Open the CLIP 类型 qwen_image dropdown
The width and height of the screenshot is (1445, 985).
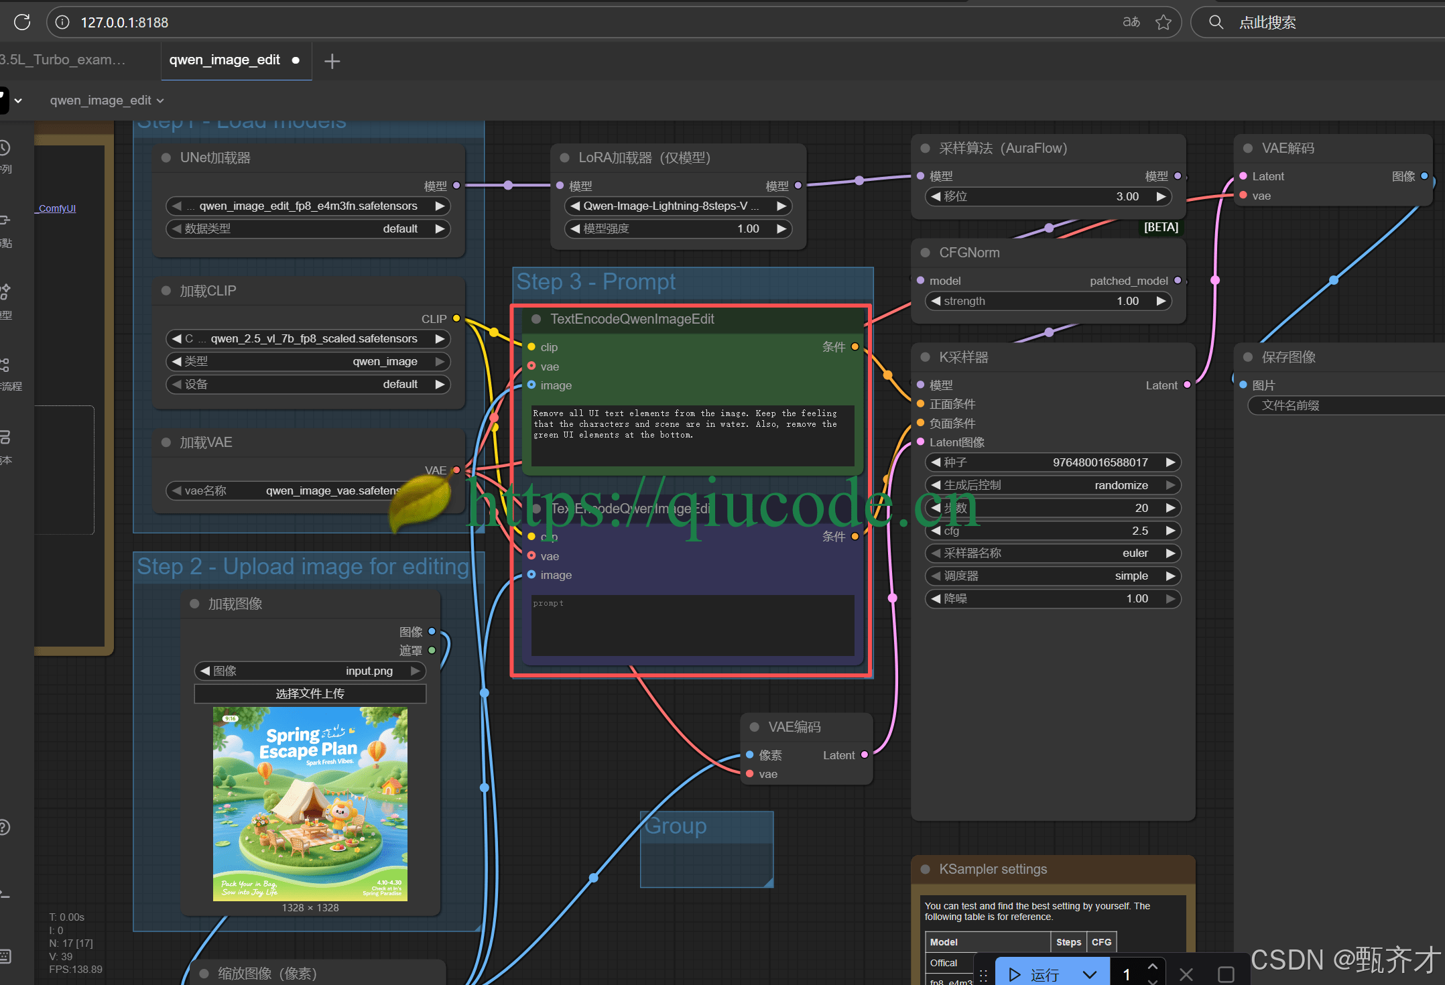[x=308, y=361]
